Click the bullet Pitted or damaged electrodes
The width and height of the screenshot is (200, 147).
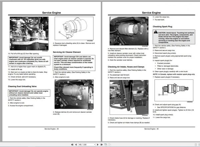[x=168, y=66]
